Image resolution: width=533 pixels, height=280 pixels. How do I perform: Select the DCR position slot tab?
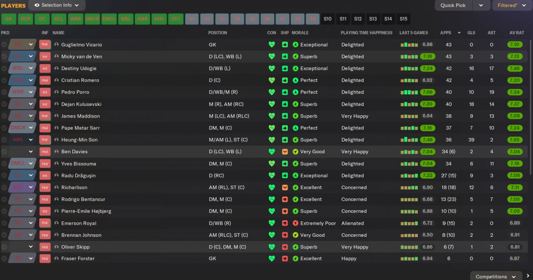click(25, 19)
